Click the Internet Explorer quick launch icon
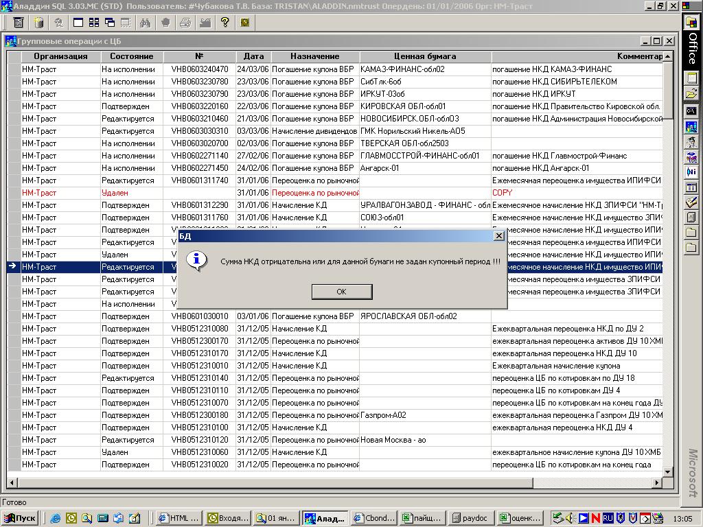This screenshot has width=703, height=527. click(56, 519)
